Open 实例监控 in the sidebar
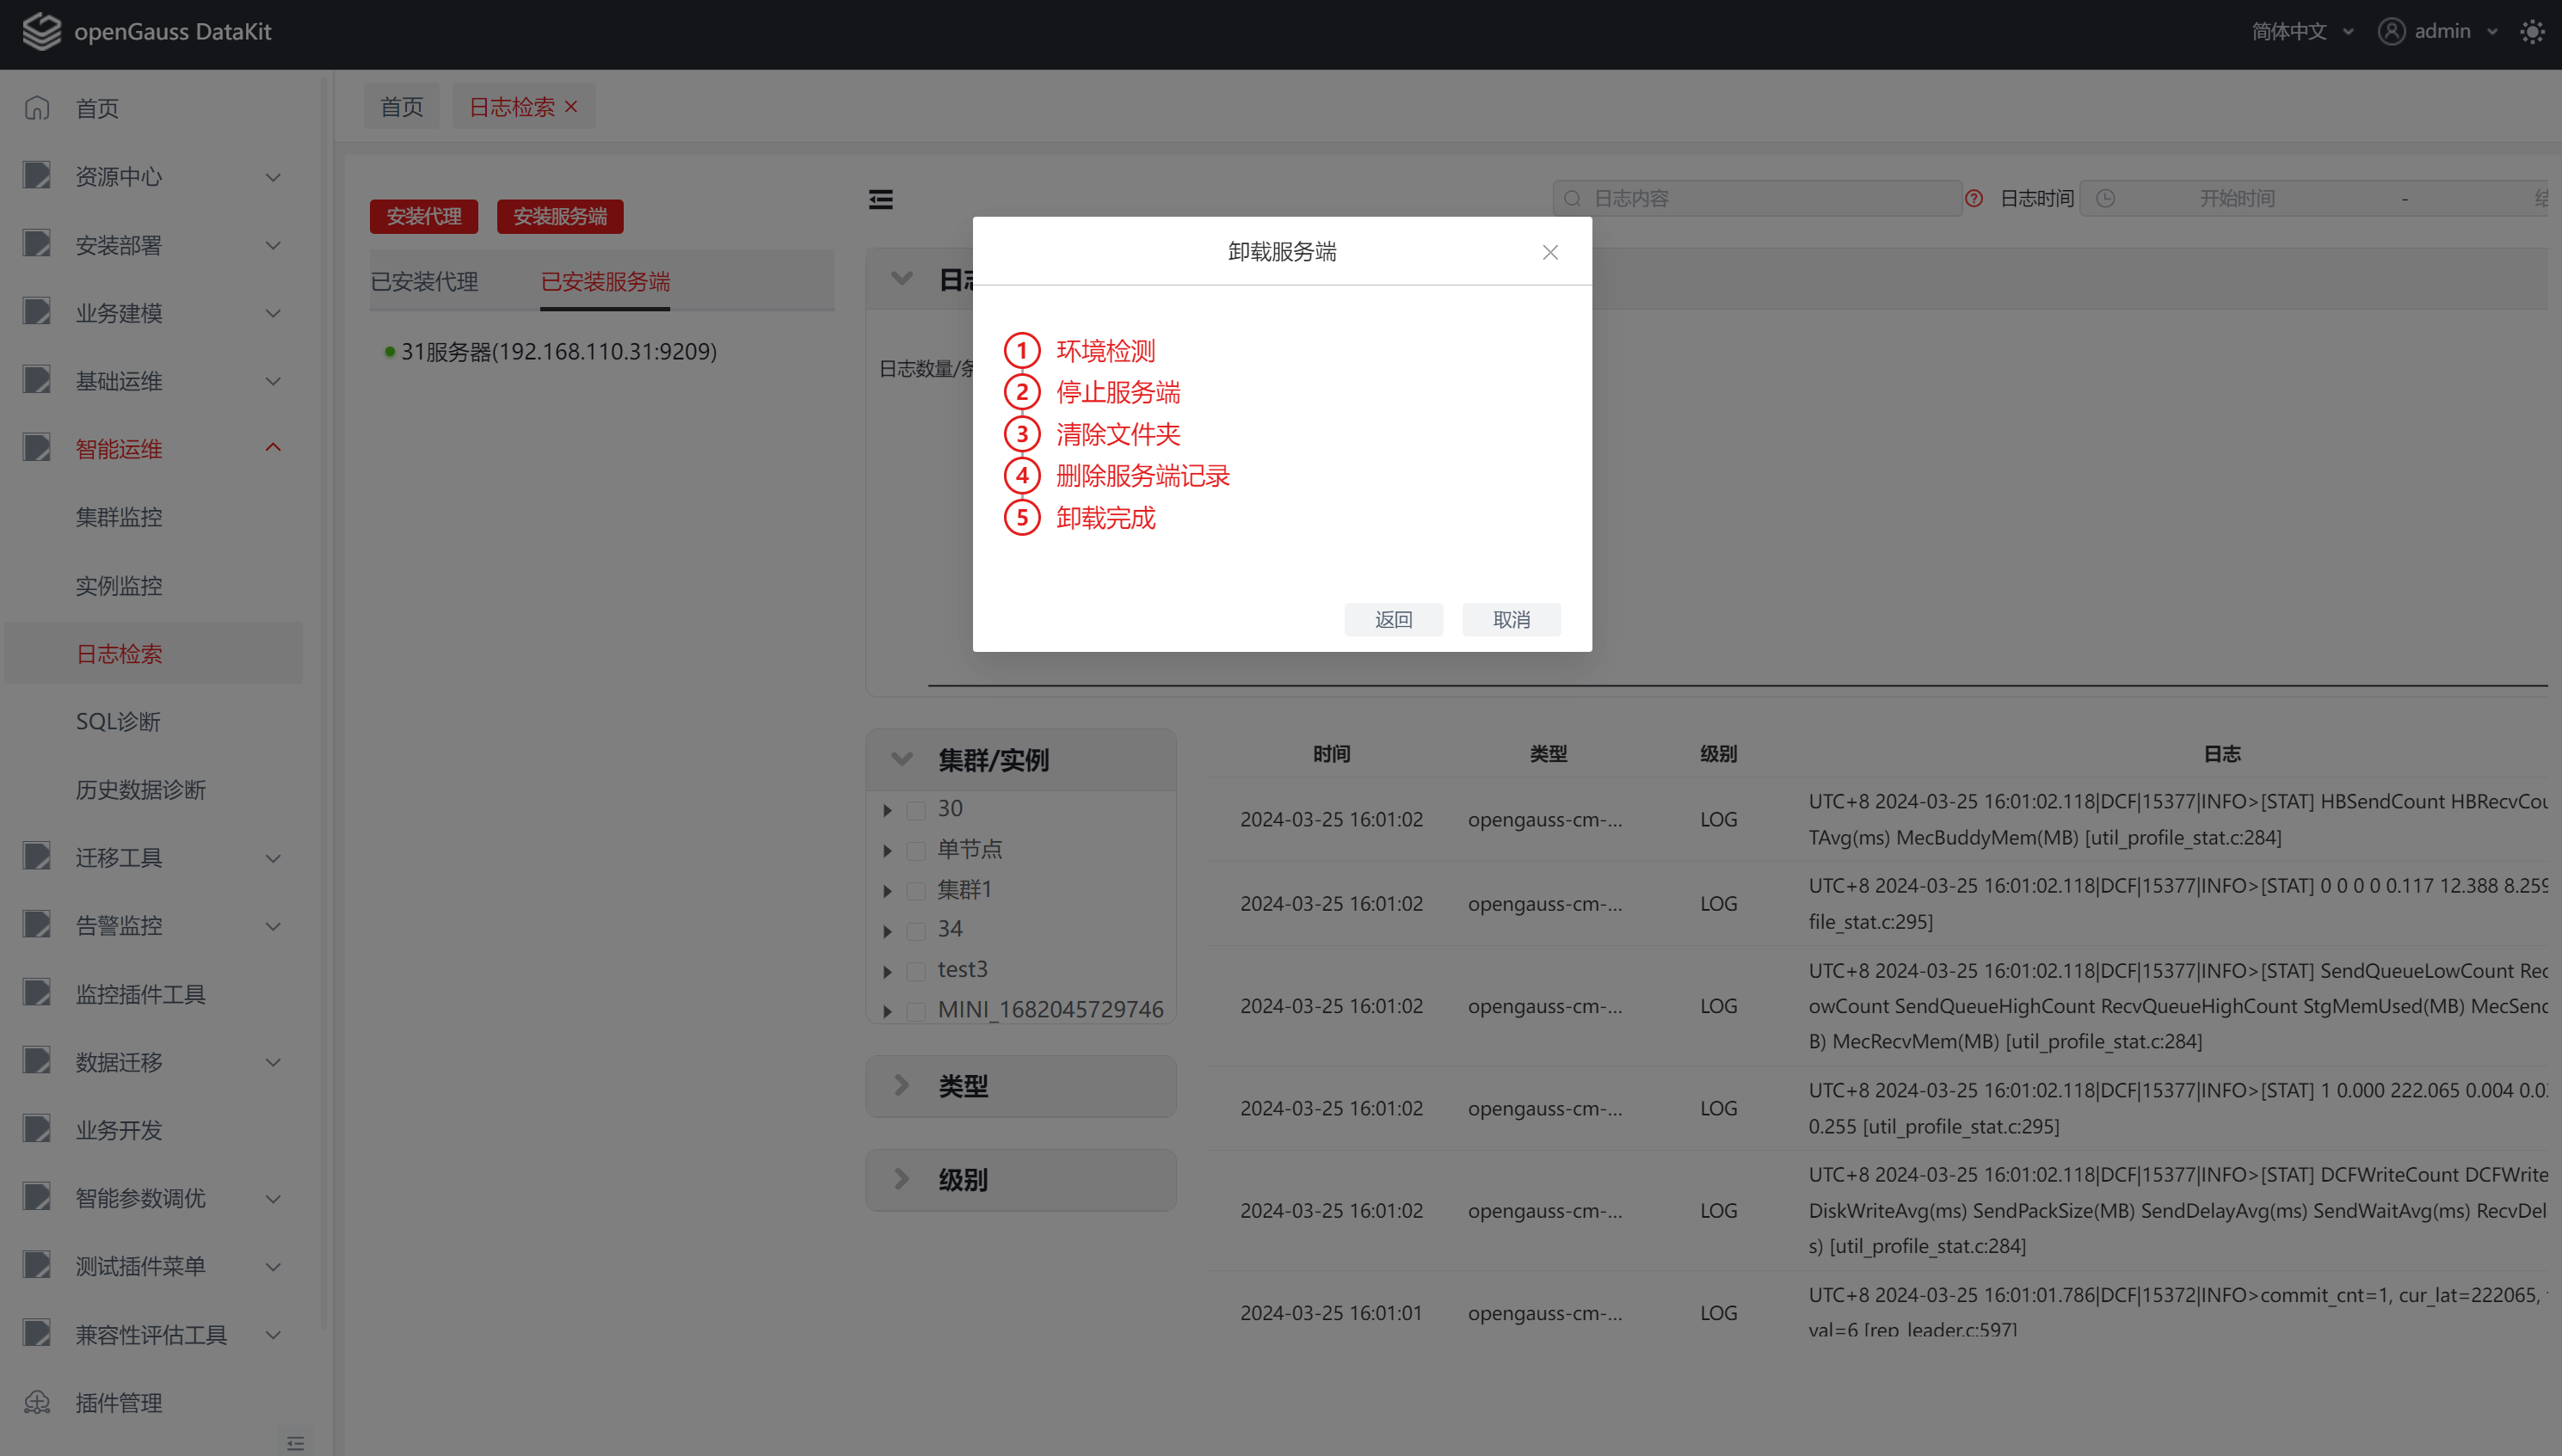The height and width of the screenshot is (1456, 2562). pos(119,585)
